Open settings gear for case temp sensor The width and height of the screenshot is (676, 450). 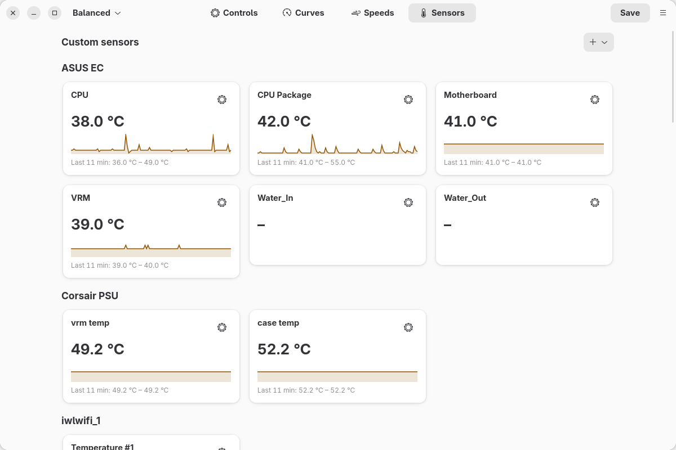click(x=408, y=327)
